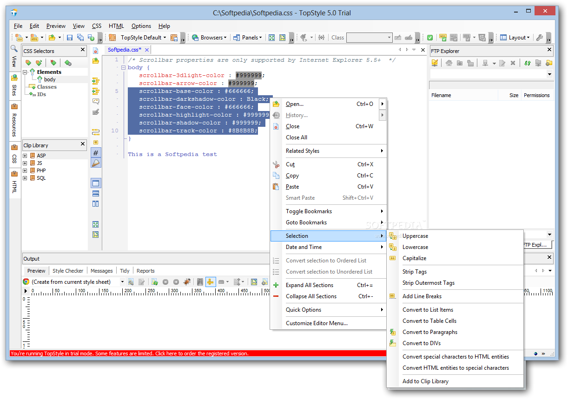Screen dimensions: 568x399
Task: Open the Browsers dropdown
Action: [209, 38]
